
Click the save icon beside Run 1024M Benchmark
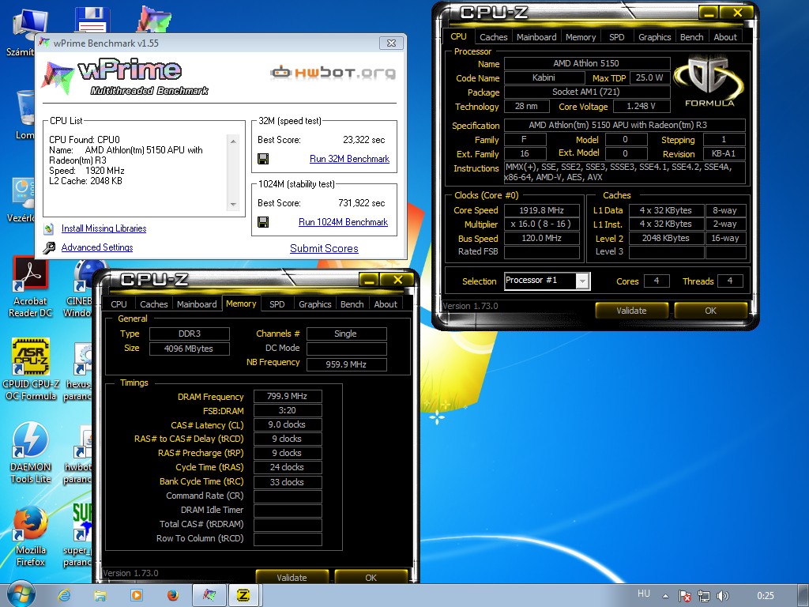click(263, 222)
